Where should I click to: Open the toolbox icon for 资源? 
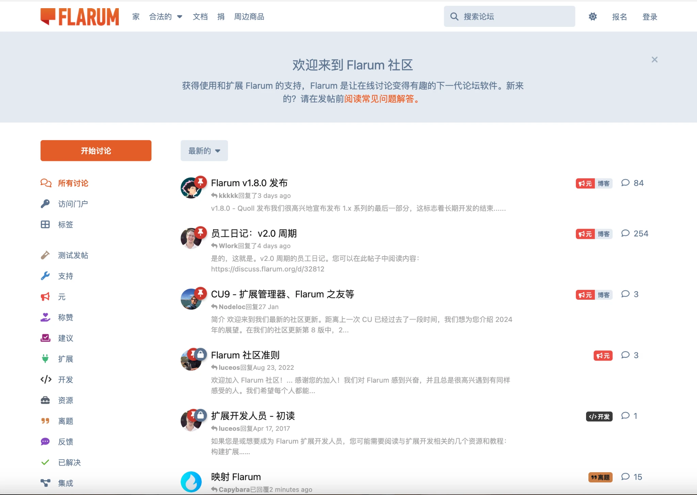click(x=45, y=400)
